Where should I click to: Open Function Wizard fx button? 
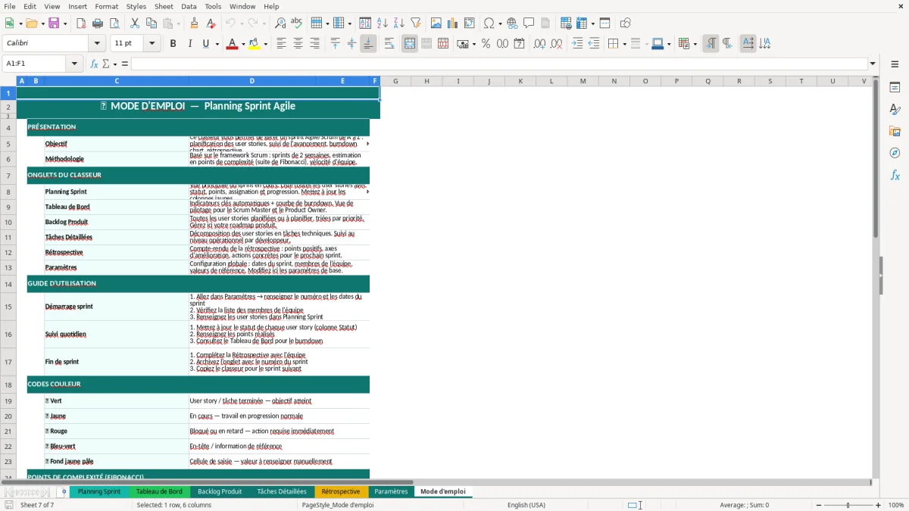tap(94, 64)
